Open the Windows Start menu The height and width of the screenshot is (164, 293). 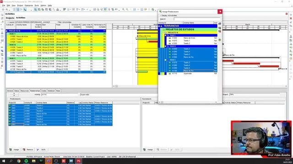coord(4,161)
